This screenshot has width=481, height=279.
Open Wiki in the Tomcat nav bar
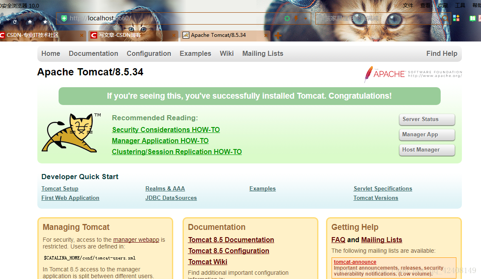(x=227, y=53)
